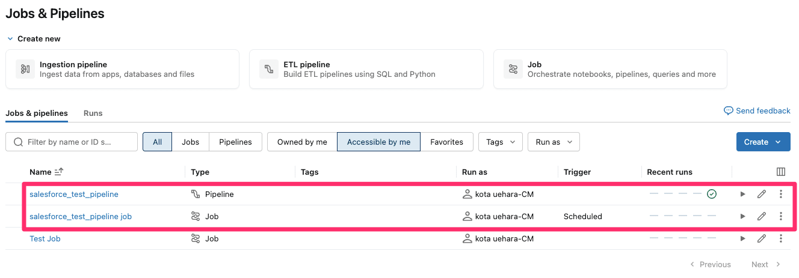
Task: Select the Favorites filter
Action: click(x=446, y=142)
